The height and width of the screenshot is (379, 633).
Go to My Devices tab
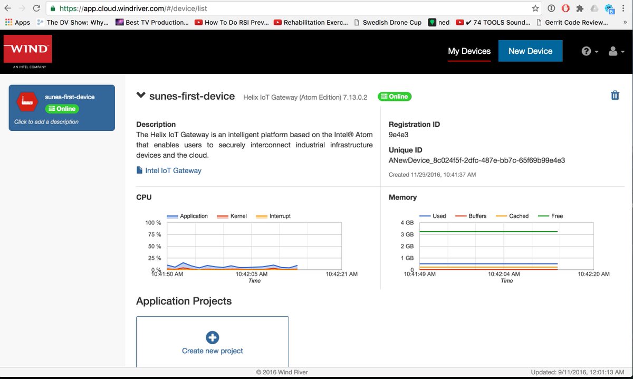coord(469,51)
